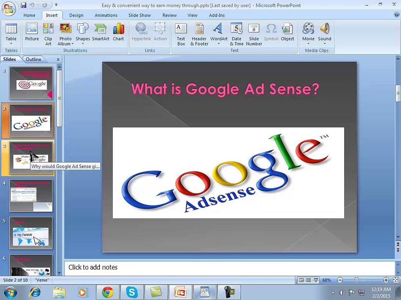401x300 pixels.
Task: Save the presentation from Quick Access toolbar
Action: point(23,5)
